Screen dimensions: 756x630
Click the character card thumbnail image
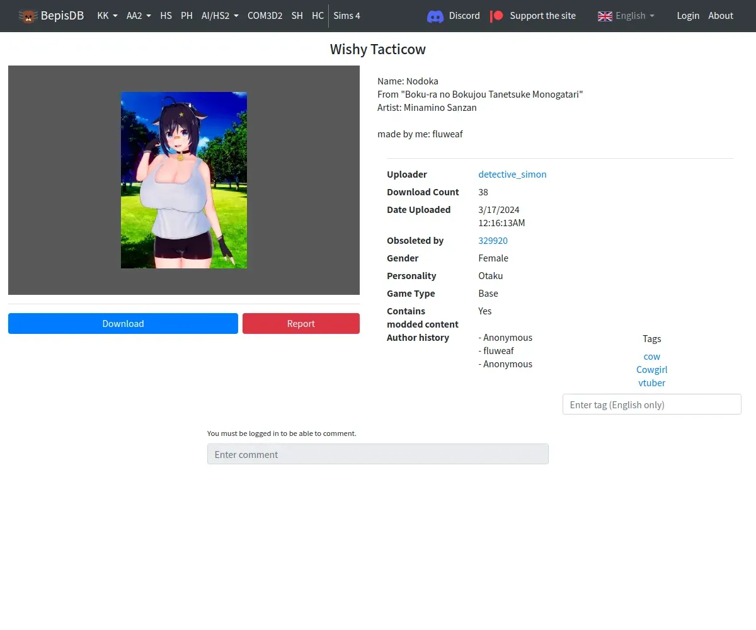[x=184, y=180]
